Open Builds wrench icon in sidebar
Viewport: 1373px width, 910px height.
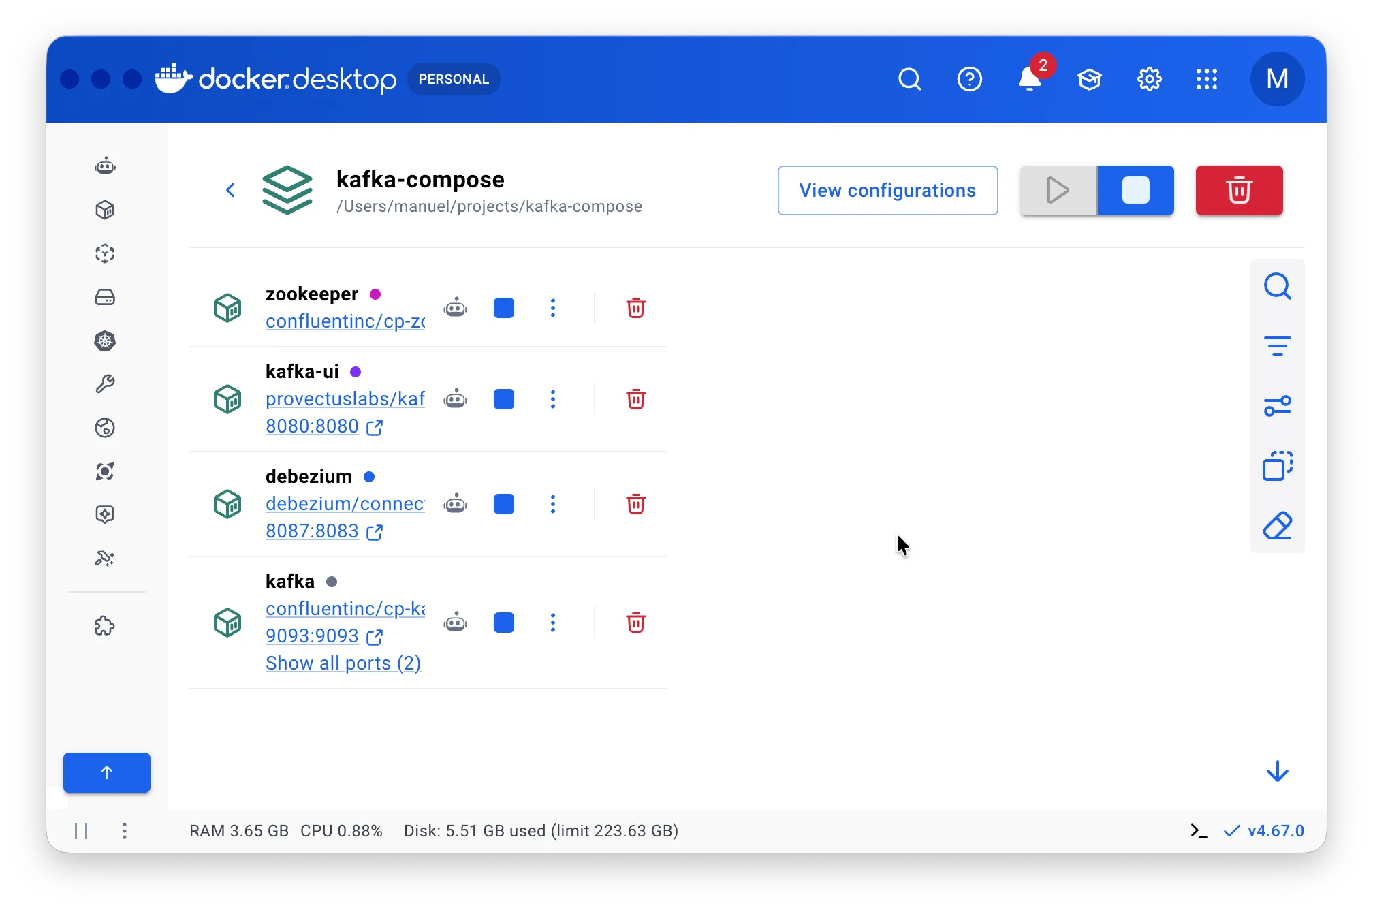105,384
